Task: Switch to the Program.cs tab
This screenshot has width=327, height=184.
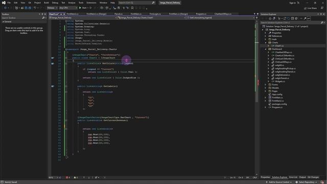Action: coord(201,14)
